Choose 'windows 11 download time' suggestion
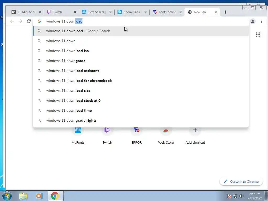Viewport: 268px width, 201px height. (x=141, y=110)
